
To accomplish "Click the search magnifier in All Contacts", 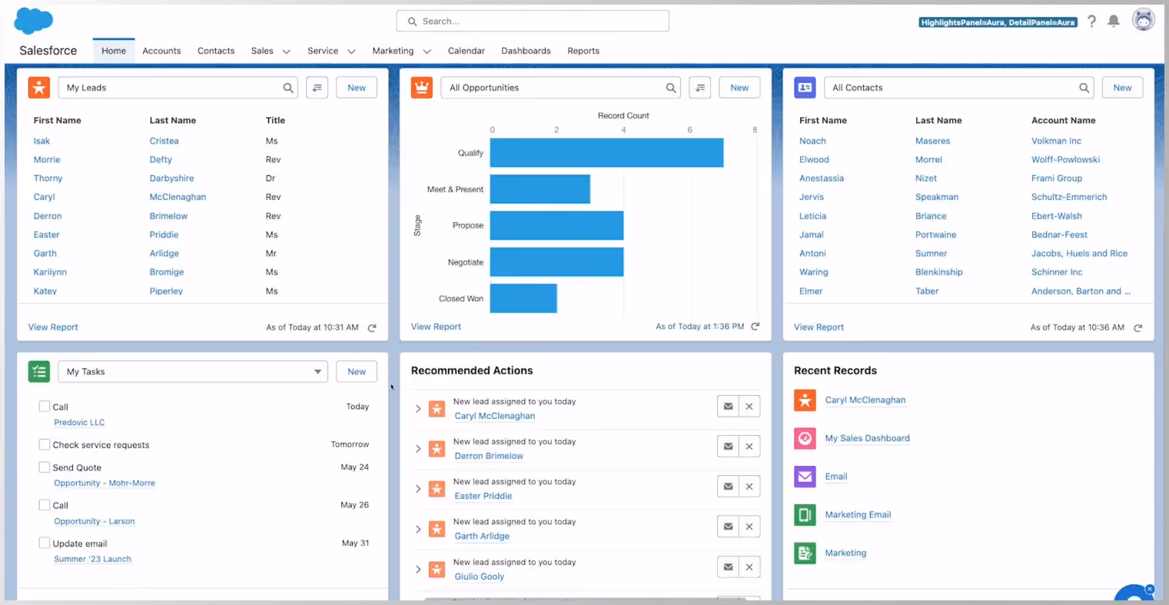I will click(x=1084, y=88).
